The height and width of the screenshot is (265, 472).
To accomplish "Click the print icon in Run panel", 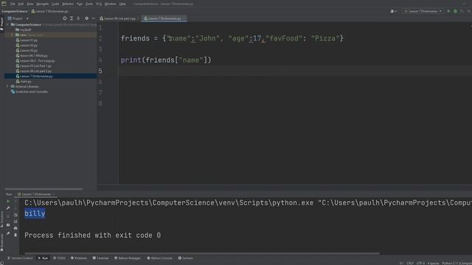I will [x=15, y=228].
